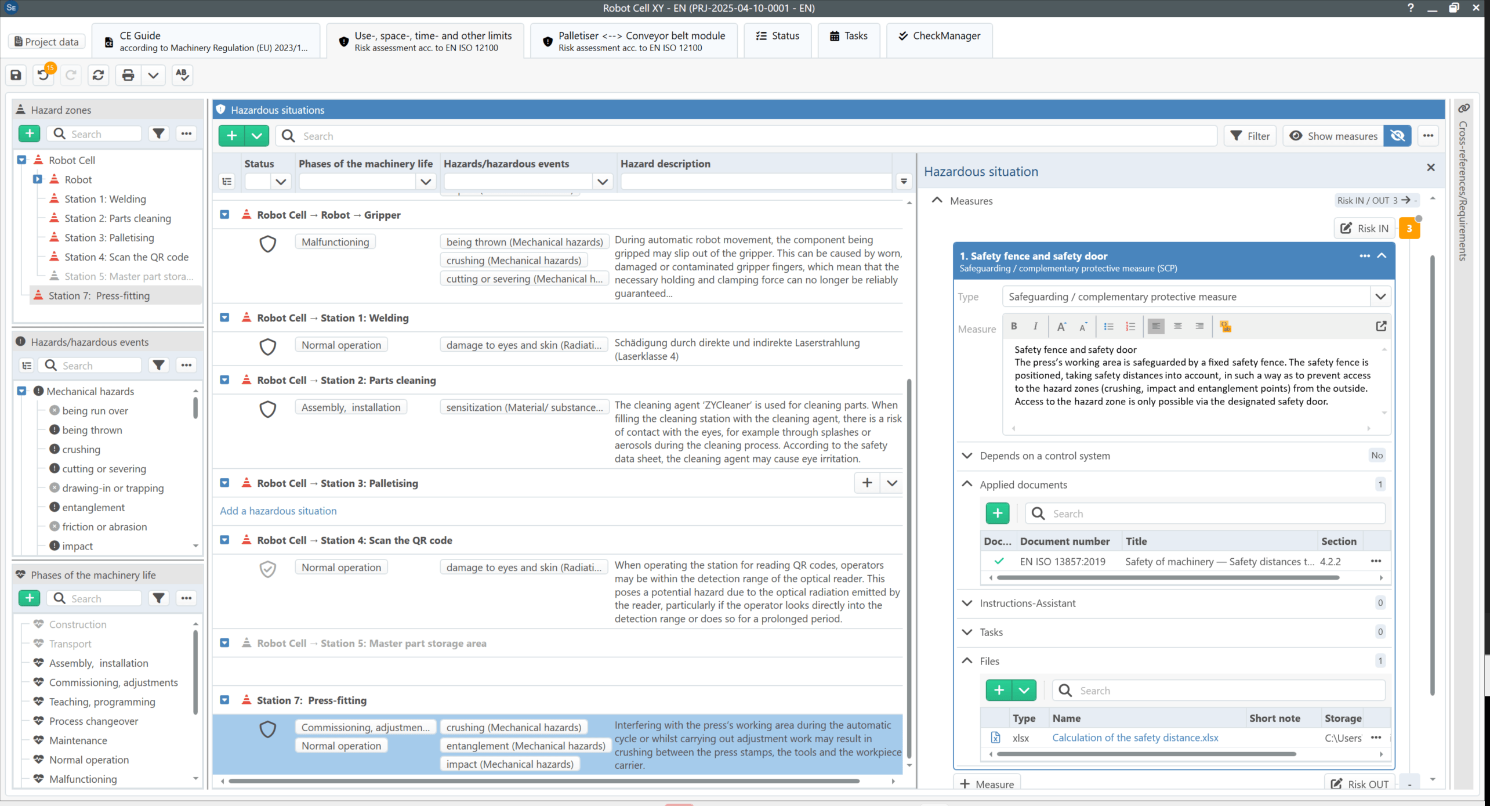The height and width of the screenshot is (806, 1490).
Task: Toggle Show measures view
Action: click(1333, 136)
